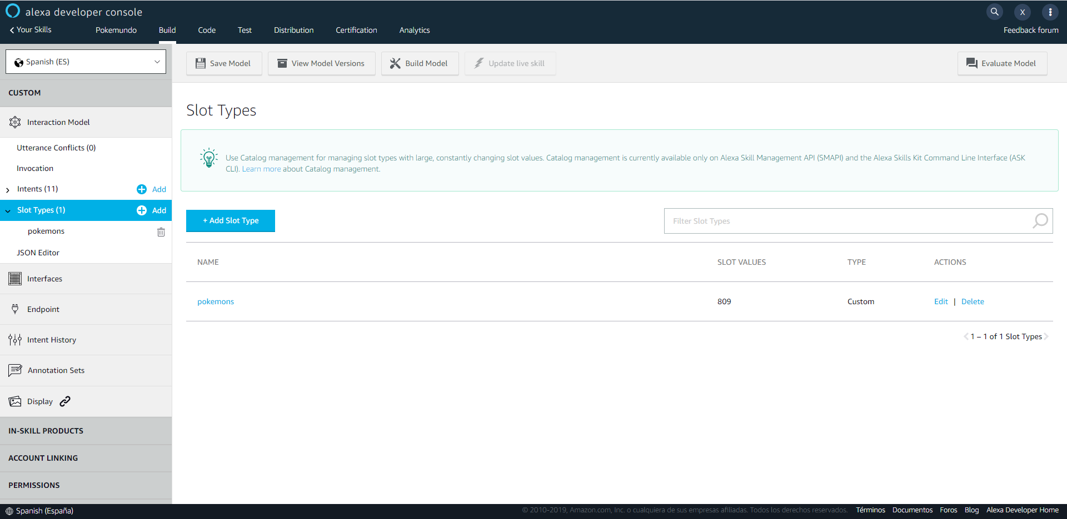Image resolution: width=1067 pixels, height=519 pixels.
Task: Click the plus icon next to Intents
Action: pos(142,189)
